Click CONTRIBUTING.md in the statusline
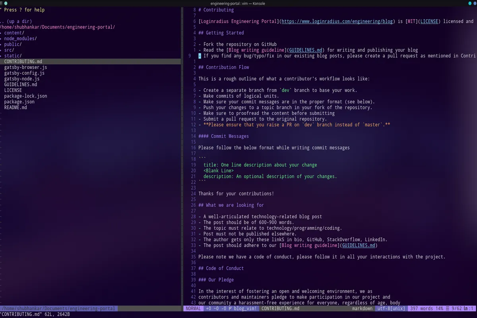477x318 pixels. [280, 308]
